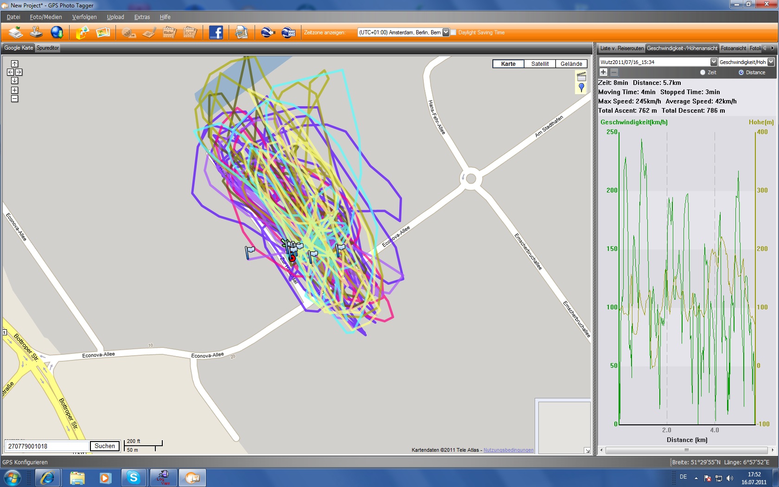
Task: Click the map pan up arrow
Action: pos(14,64)
